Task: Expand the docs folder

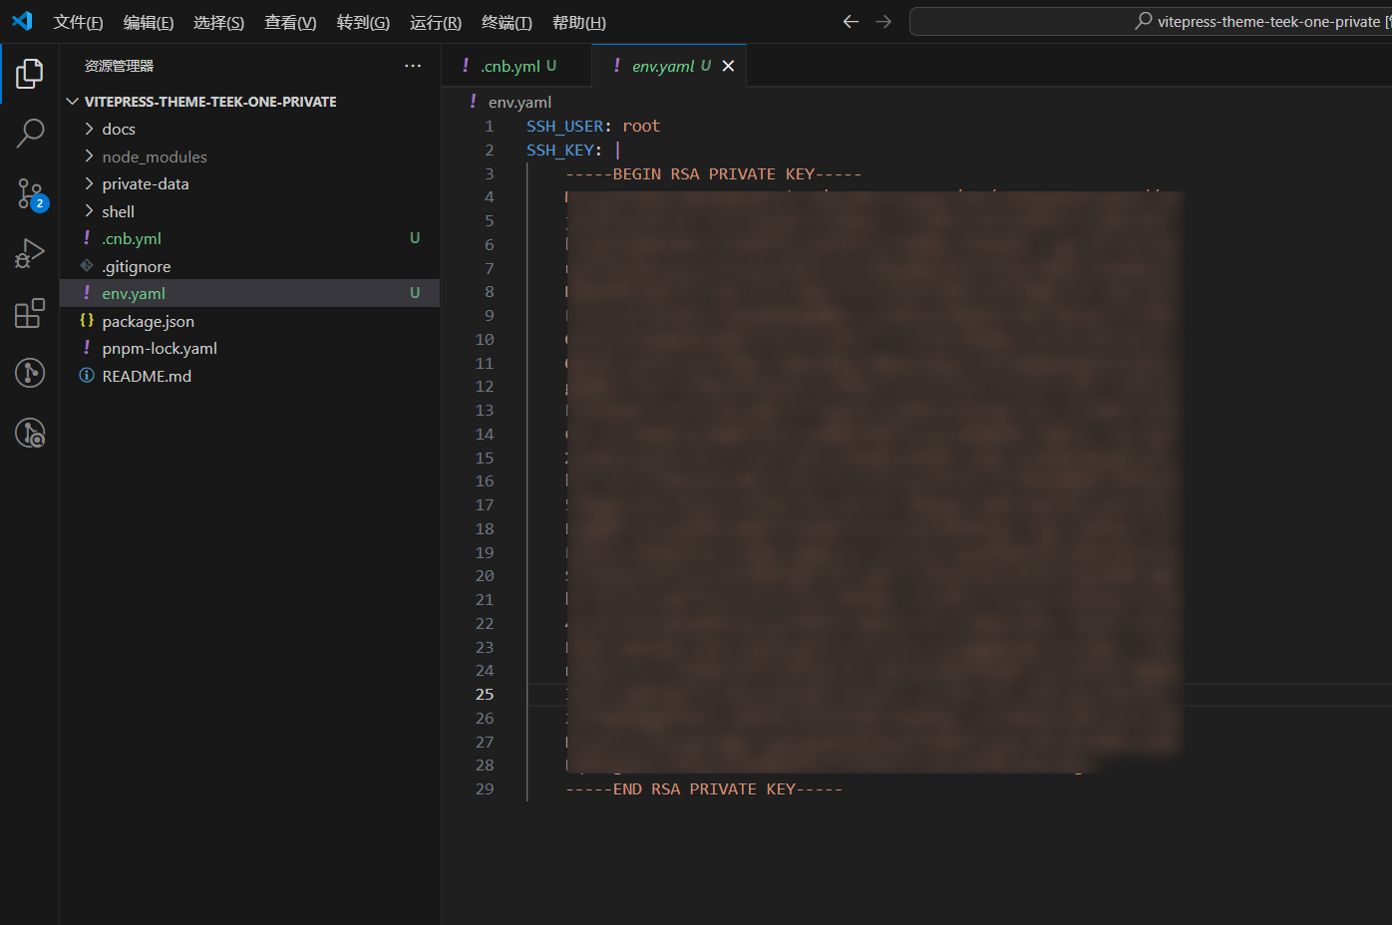Action: tap(89, 129)
